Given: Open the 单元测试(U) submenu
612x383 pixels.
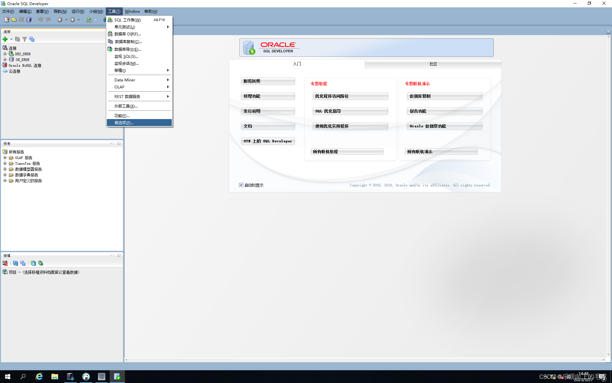Looking at the screenshot, I should (139, 27).
